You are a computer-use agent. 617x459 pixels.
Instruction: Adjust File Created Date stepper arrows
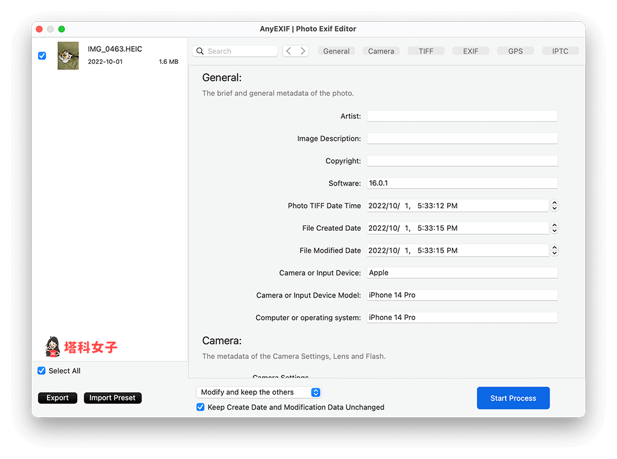coord(554,228)
